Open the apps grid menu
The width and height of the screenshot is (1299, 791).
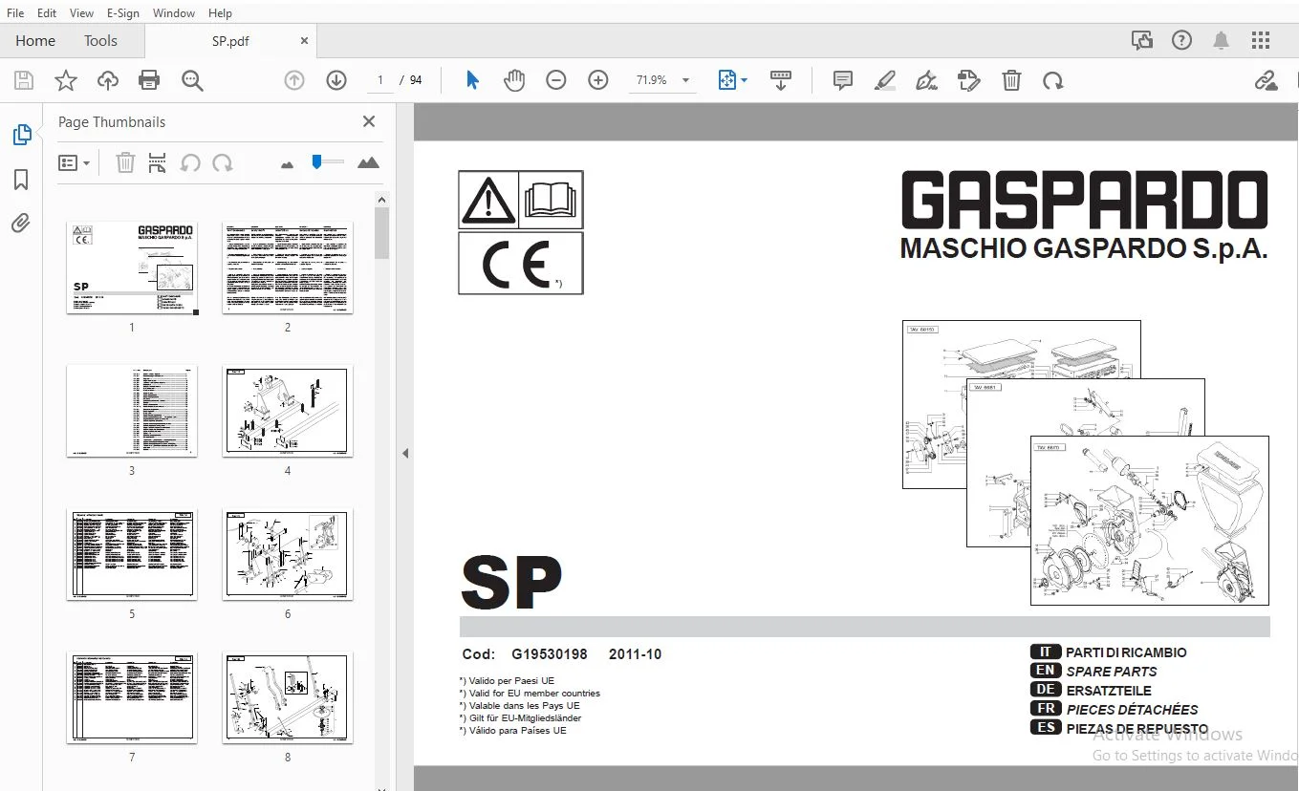tap(1261, 40)
